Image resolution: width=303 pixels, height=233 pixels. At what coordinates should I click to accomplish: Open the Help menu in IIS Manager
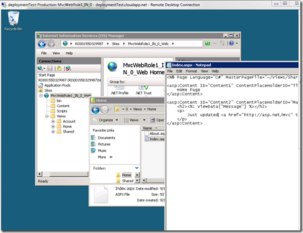coord(69,53)
